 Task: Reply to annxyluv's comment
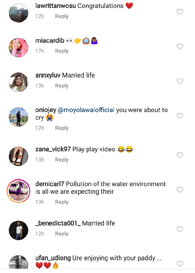[x=62, y=86]
